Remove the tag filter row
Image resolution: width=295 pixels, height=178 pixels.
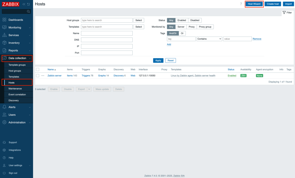click(x=257, y=39)
